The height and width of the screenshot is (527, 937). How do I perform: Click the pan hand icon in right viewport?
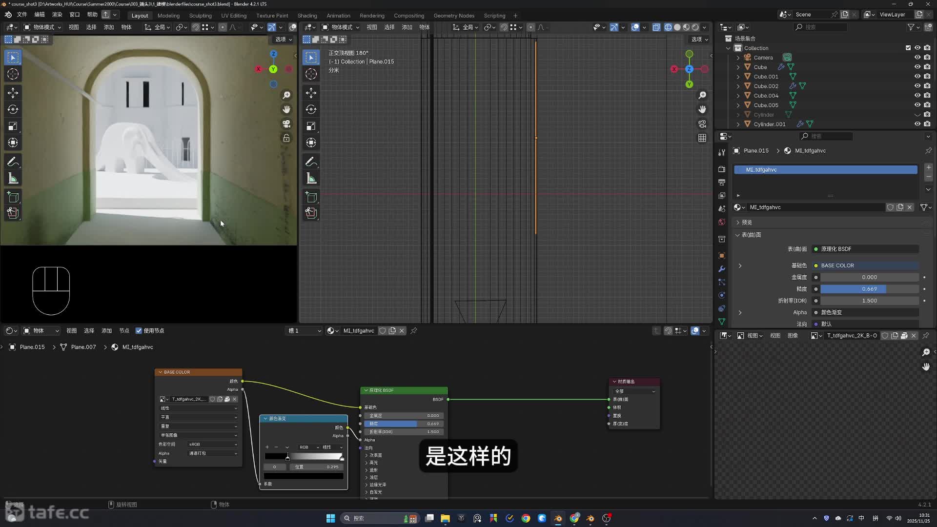tap(702, 109)
